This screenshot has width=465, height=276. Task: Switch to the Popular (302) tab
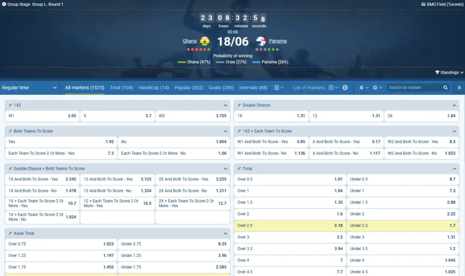pos(188,88)
